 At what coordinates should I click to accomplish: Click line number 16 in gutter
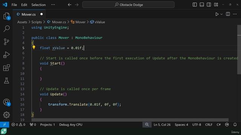pyautogui.click(x=22, y=104)
